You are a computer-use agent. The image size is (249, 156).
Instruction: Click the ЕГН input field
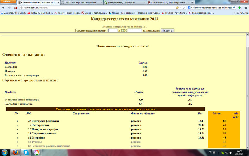134,31
